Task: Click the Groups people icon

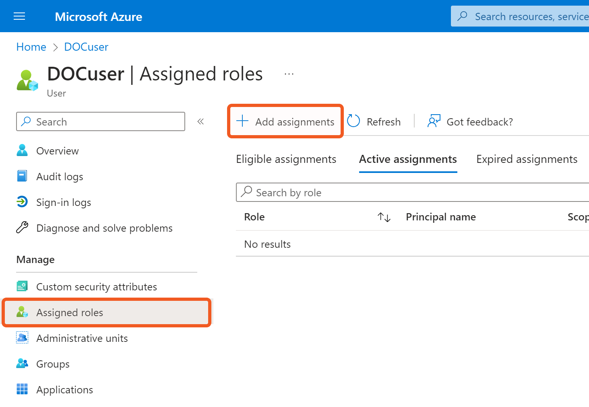Action: tap(22, 363)
